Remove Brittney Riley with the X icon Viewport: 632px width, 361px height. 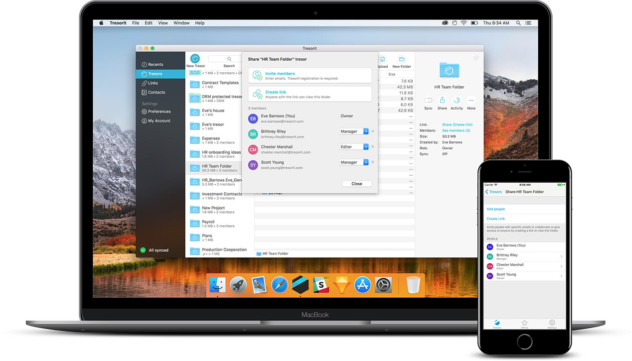tap(373, 131)
